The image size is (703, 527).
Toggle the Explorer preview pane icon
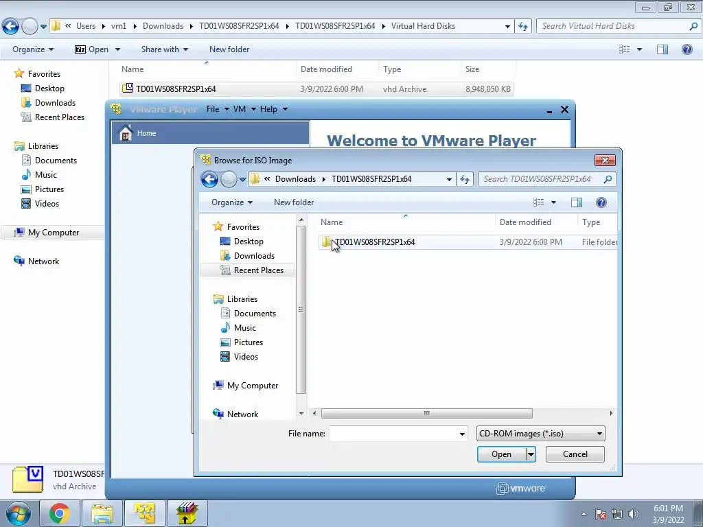(x=662, y=49)
